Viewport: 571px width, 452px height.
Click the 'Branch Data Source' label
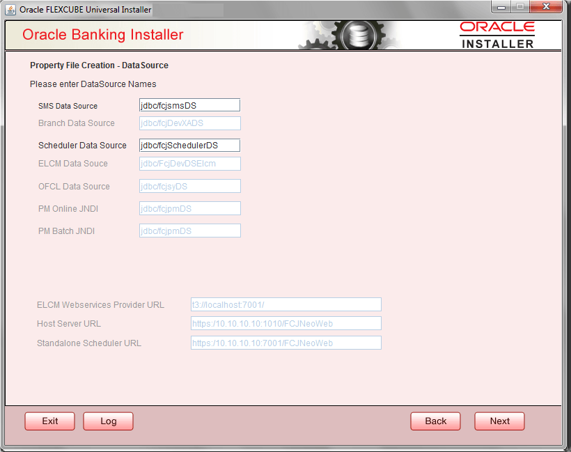click(x=77, y=123)
